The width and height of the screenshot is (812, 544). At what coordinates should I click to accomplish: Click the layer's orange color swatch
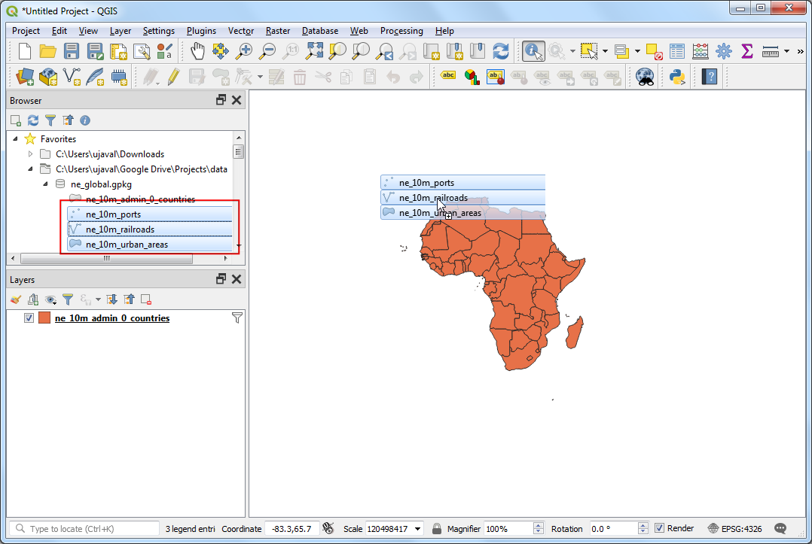click(x=44, y=318)
